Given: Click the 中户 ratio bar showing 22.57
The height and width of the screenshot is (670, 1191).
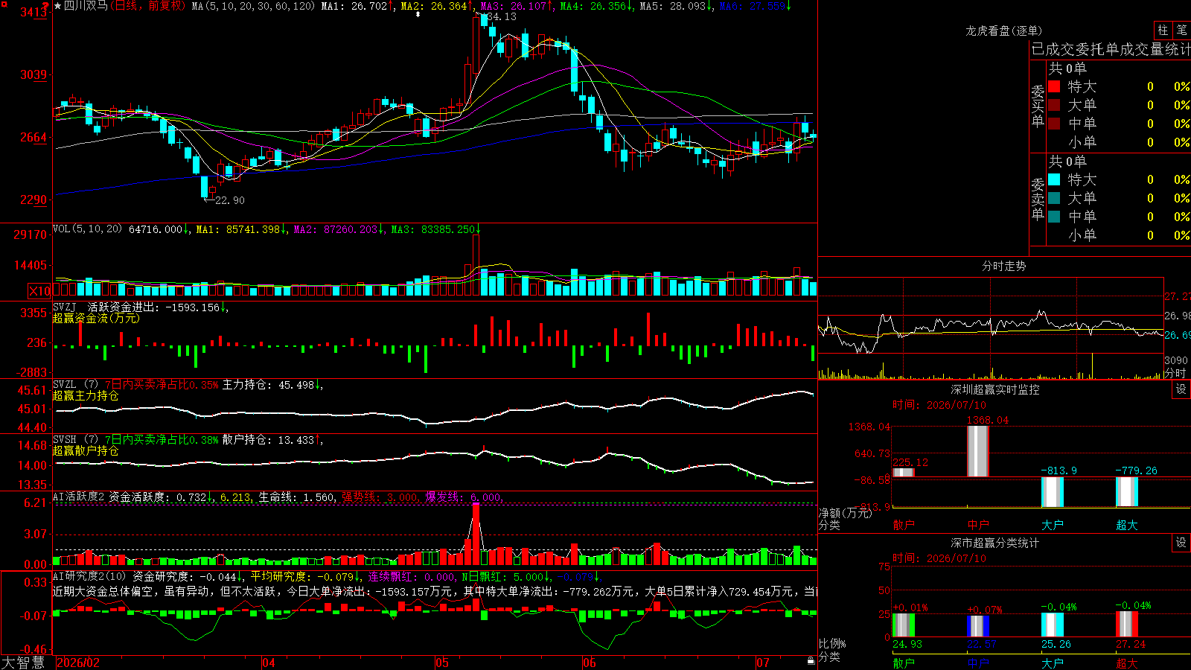Looking at the screenshot, I should coord(978,626).
